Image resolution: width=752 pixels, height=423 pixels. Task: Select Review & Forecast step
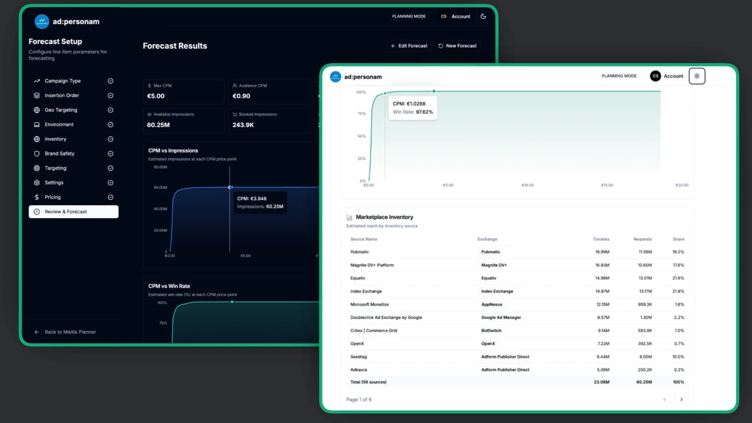[73, 211]
